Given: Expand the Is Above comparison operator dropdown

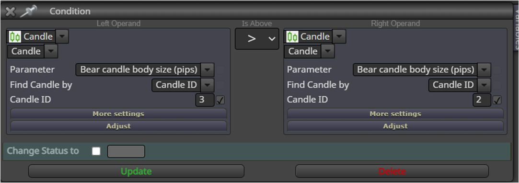Looking at the screenshot, I should click(257, 39).
